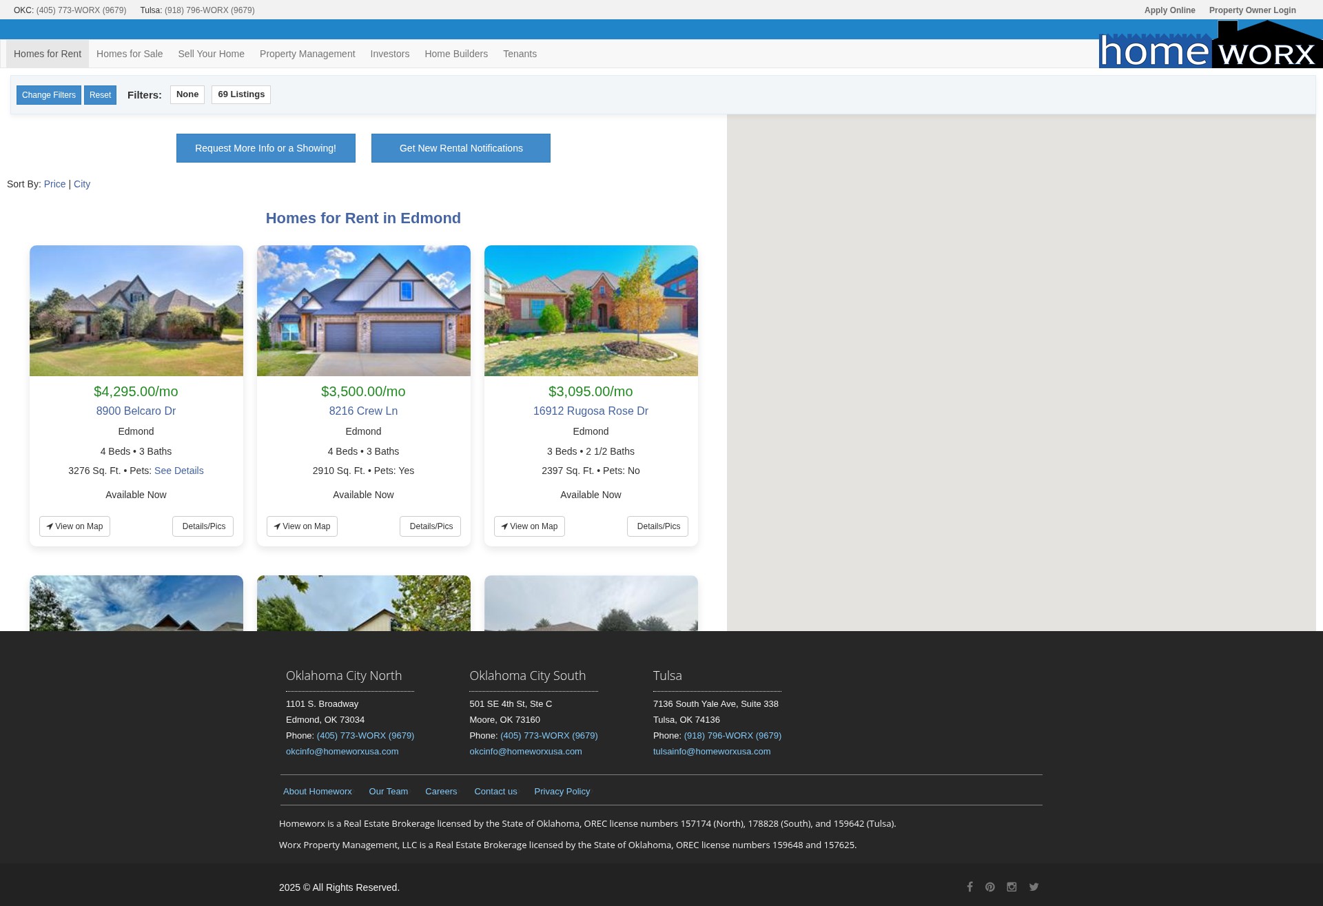Click See Details pets link
The width and height of the screenshot is (1323, 906).
(179, 471)
